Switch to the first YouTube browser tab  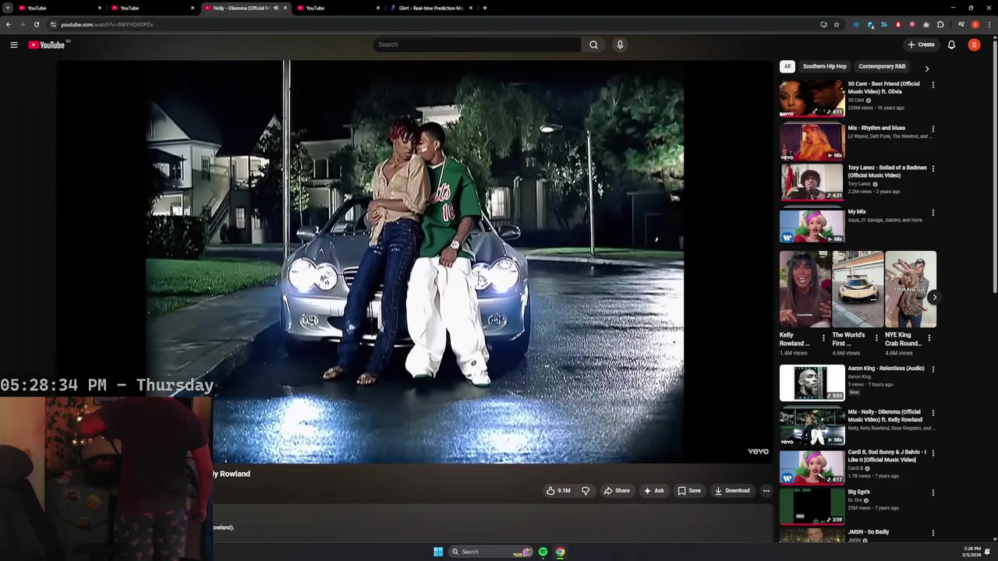click(x=61, y=8)
